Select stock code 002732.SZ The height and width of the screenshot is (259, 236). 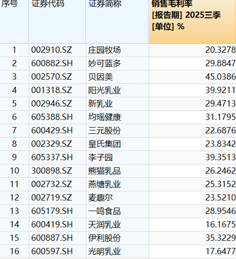[52, 184]
